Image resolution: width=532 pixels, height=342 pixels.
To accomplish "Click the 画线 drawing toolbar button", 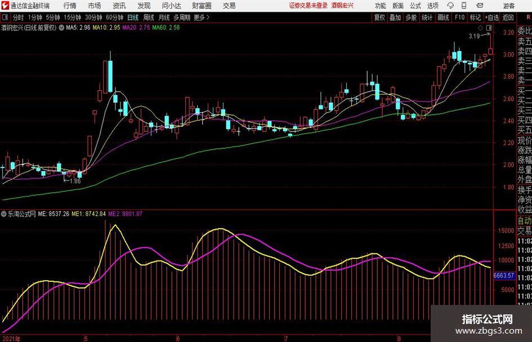I will [443, 17].
